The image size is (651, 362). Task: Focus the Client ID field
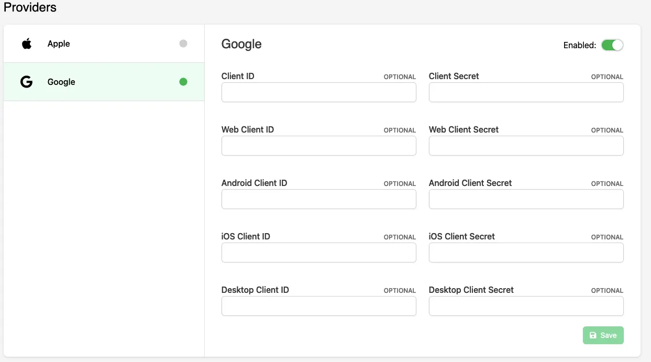(319, 92)
